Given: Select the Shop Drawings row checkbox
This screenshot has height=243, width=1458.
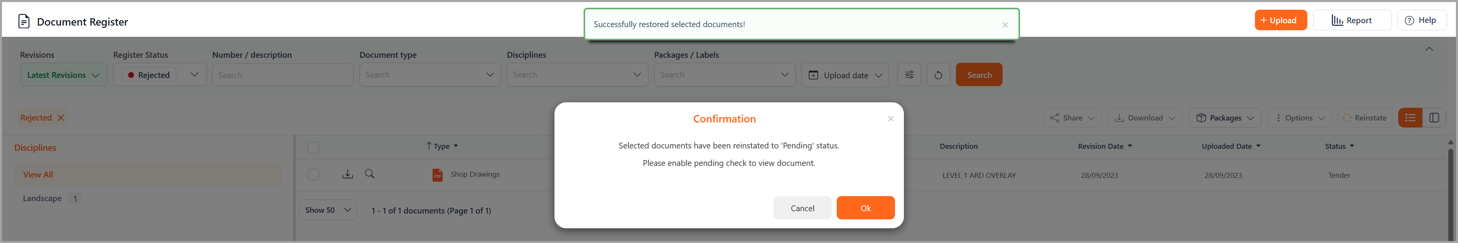Looking at the screenshot, I should pyautogui.click(x=313, y=175).
